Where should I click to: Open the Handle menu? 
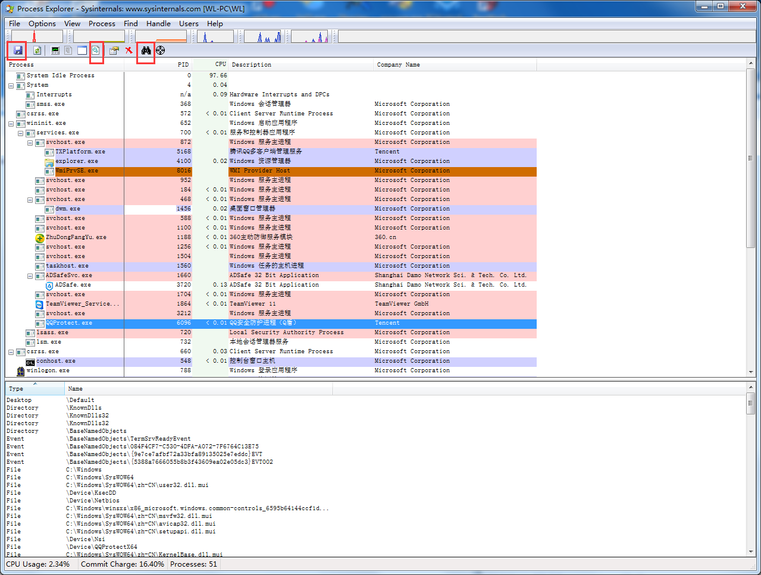[159, 24]
